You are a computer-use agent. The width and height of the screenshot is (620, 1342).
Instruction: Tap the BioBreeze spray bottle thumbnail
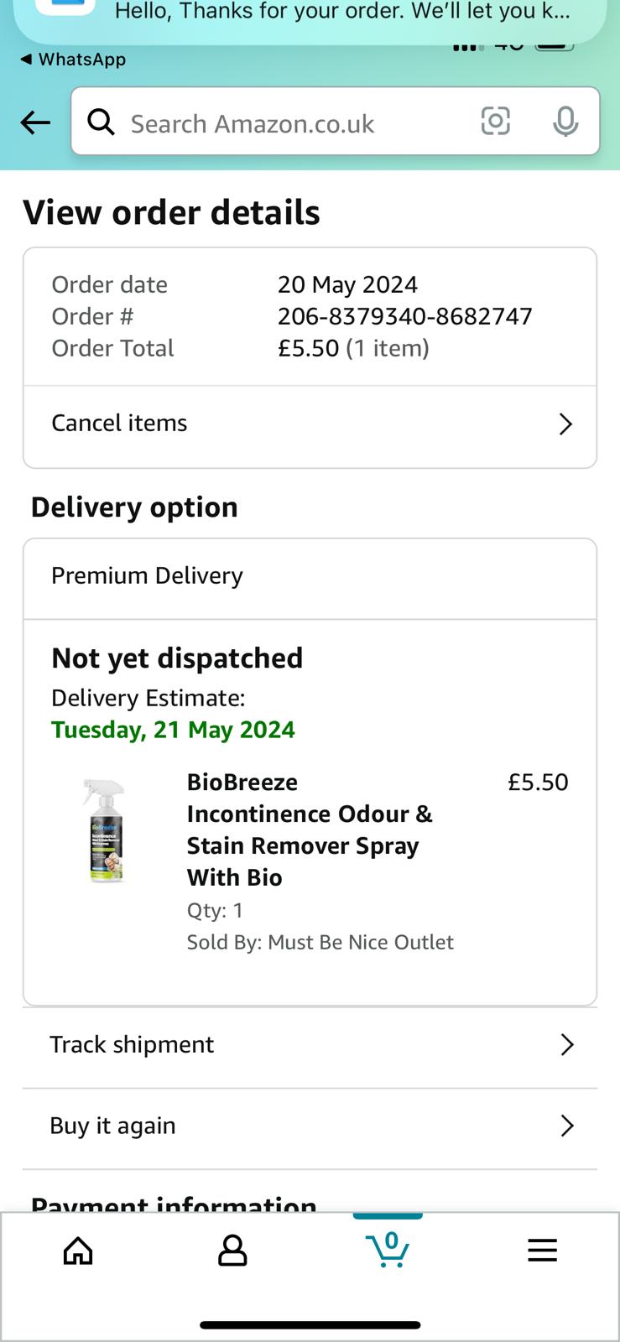click(x=106, y=831)
